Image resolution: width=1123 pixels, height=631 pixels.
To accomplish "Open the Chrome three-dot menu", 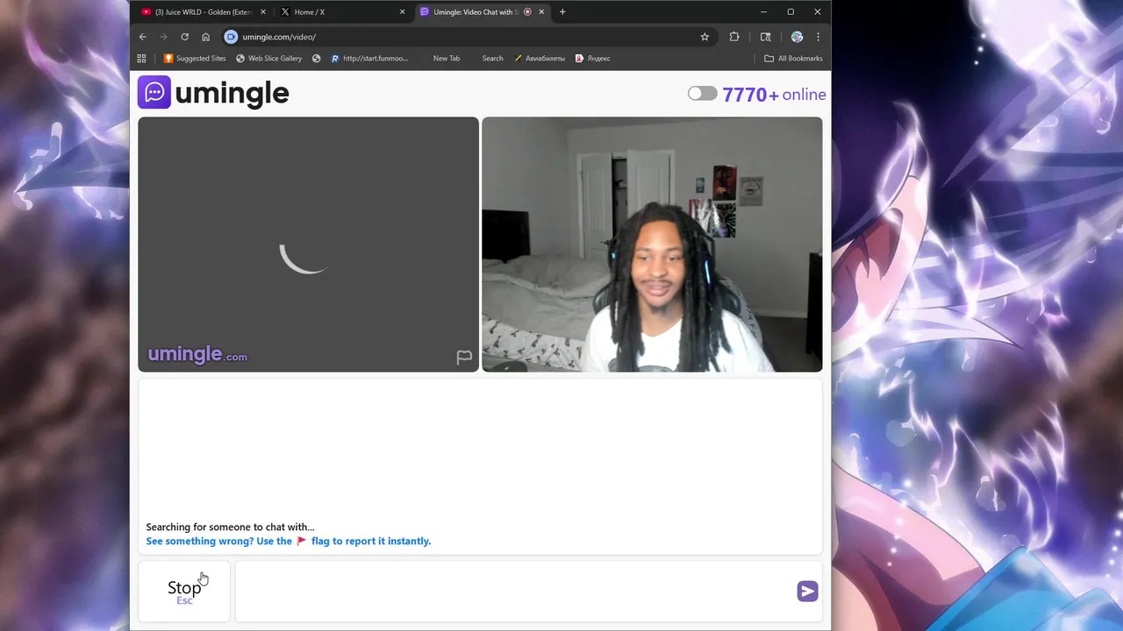I will coord(818,37).
